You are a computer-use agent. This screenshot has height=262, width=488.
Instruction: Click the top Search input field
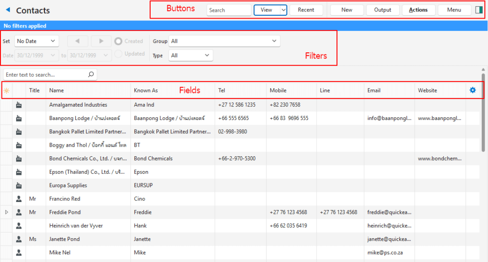pyautogui.click(x=229, y=10)
